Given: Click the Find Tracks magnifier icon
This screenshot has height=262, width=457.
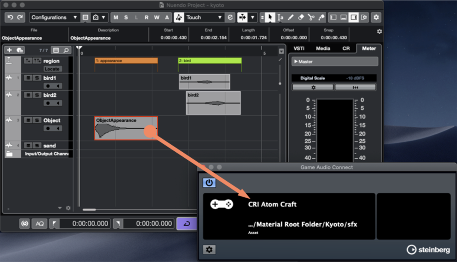Looking at the screenshot, I should tap(66, 50).
